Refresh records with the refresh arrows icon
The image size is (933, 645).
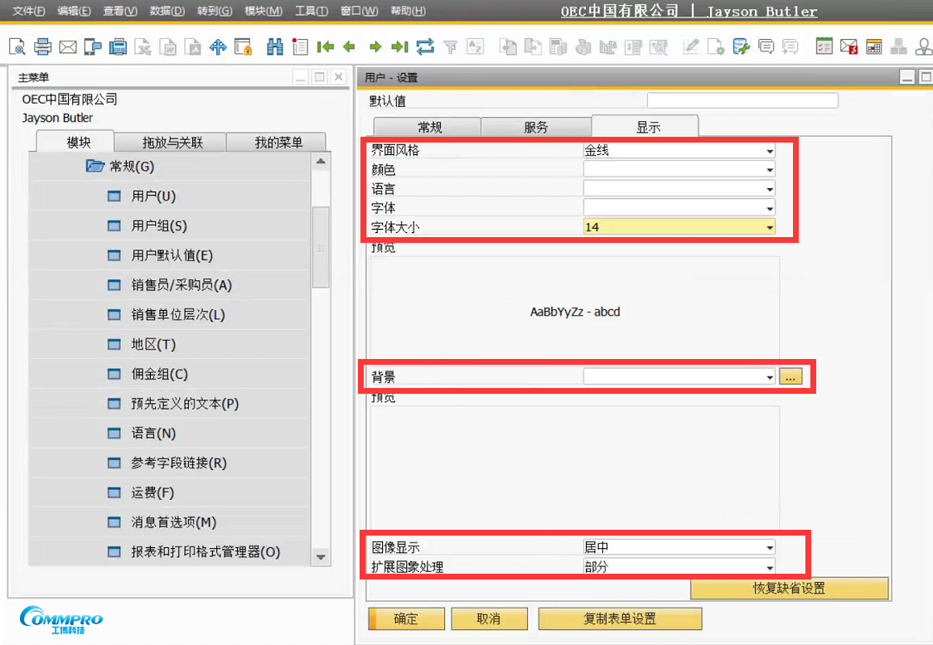click(425, 46)
